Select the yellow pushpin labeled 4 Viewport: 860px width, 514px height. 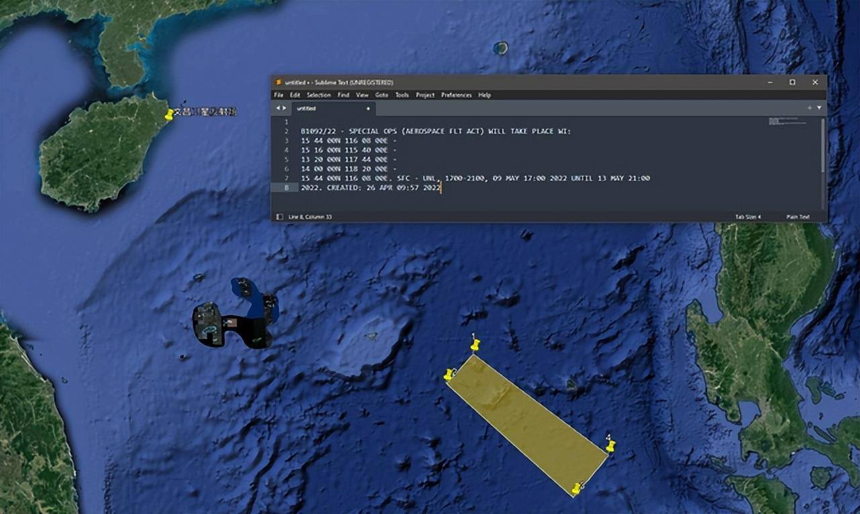coord(610,446)
